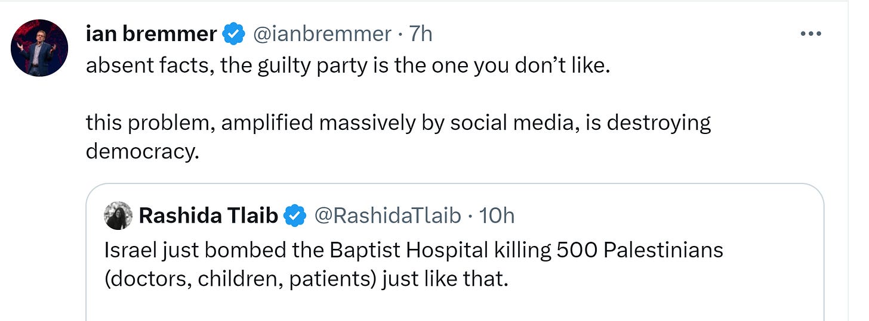The image size is (869, 321).
Task: Click the verified badge next to Rashida Tlaib
Action: [x=295, y=216]
